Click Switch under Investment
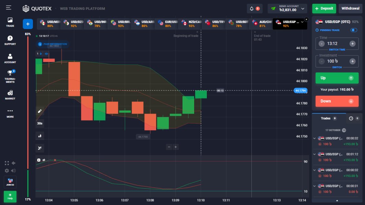Screen dimensions: 365x205 (x=337, y=67)
